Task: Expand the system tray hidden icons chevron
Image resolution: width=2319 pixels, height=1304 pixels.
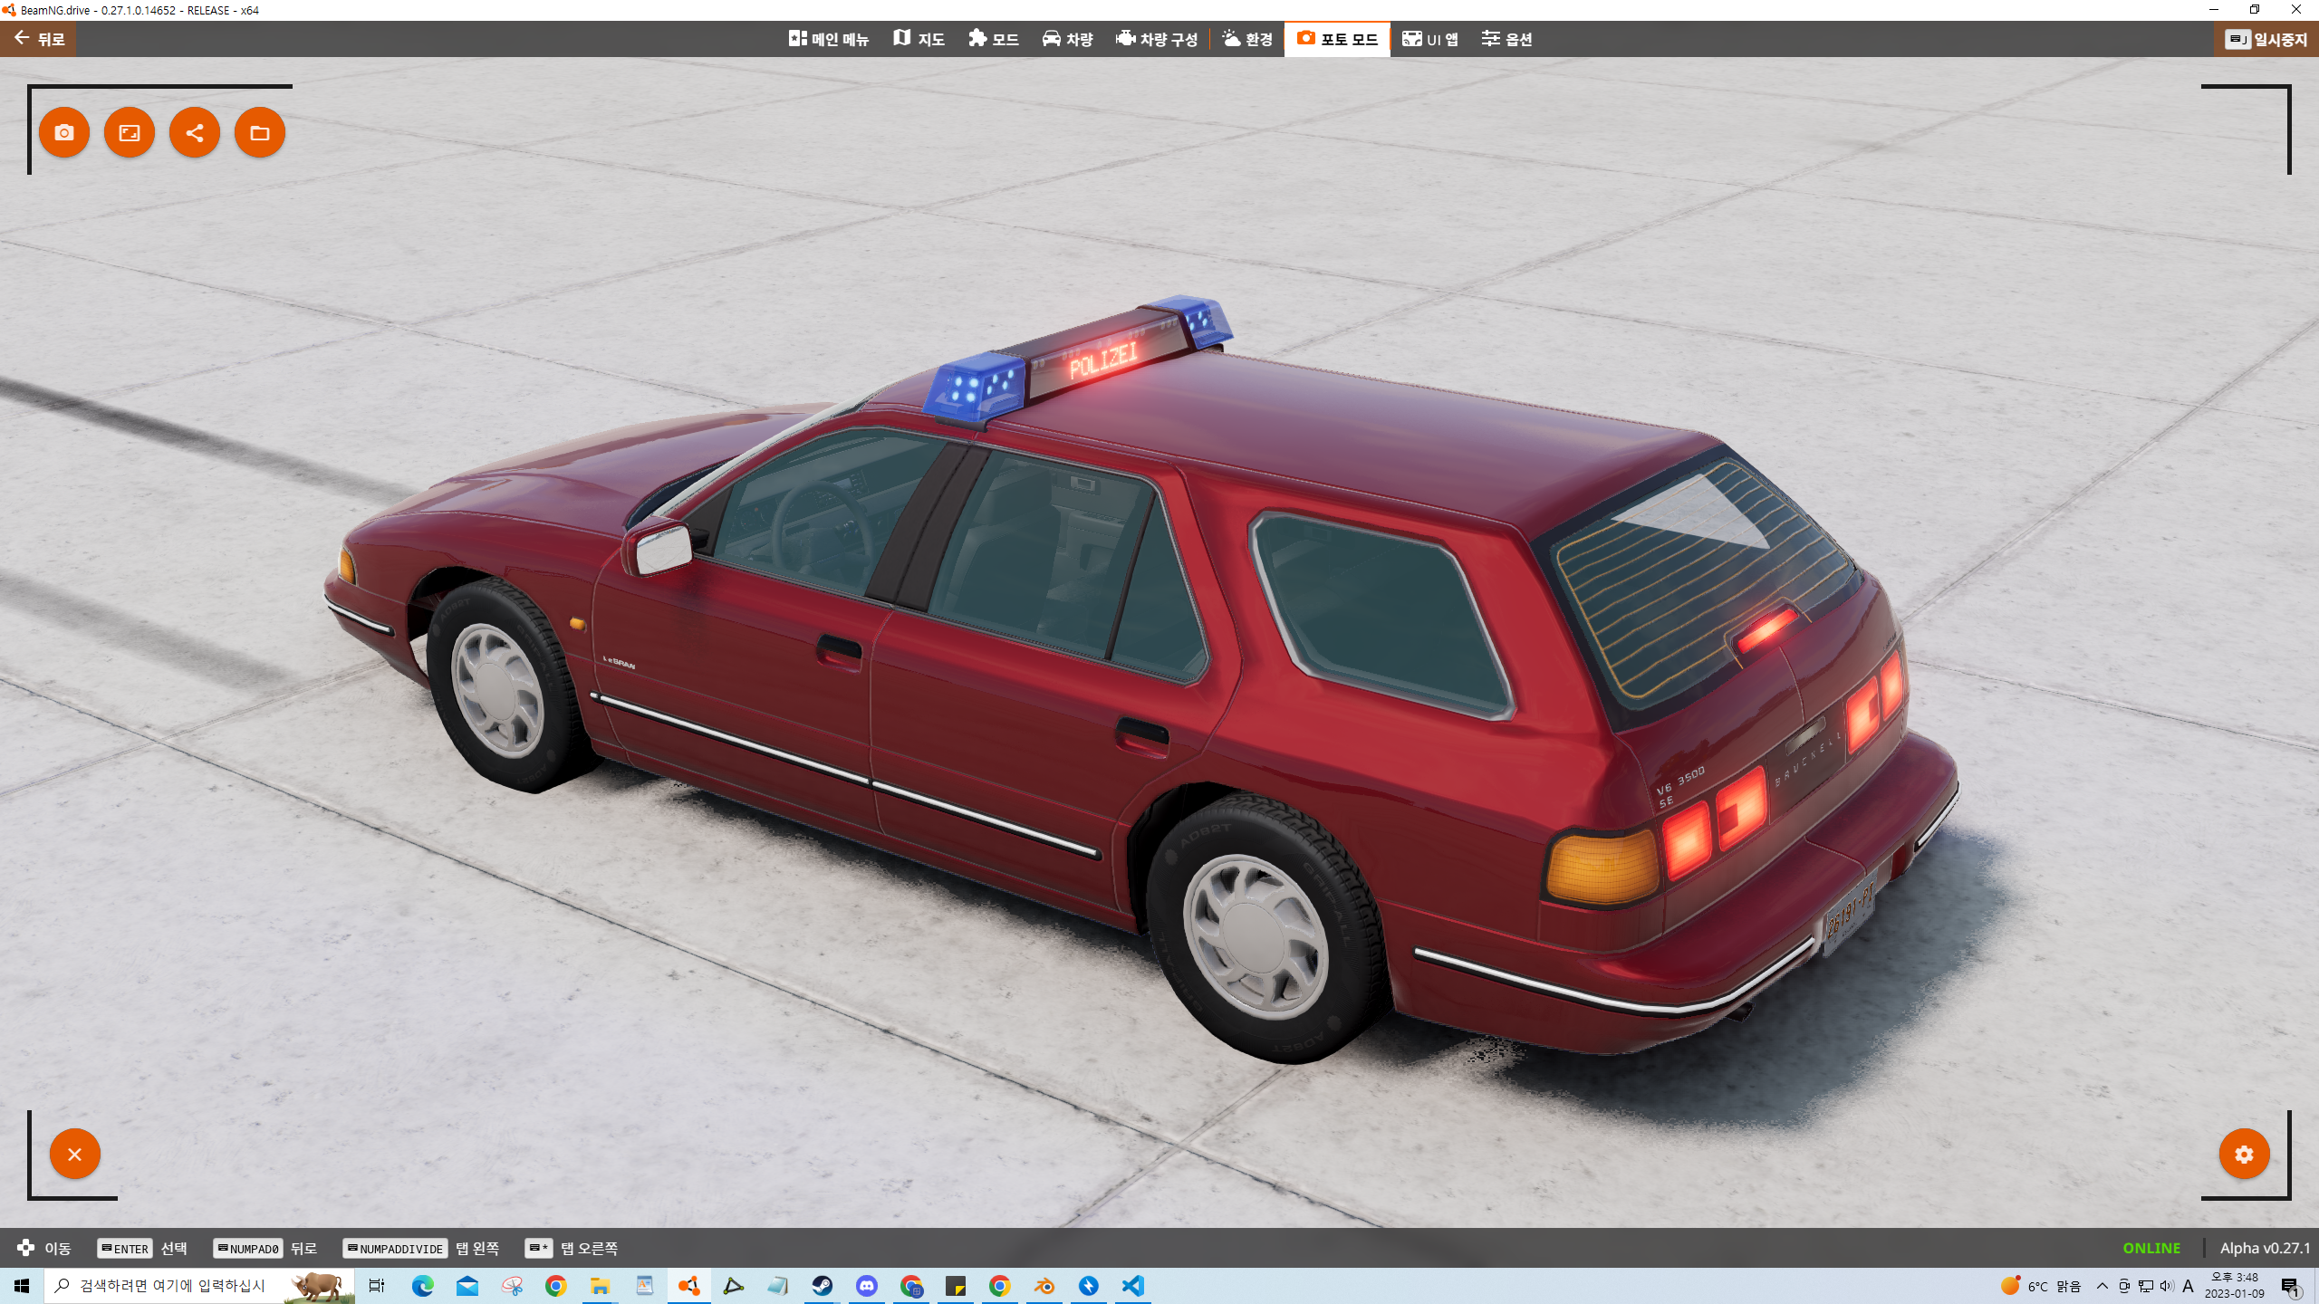Action: (2102, 1286)
